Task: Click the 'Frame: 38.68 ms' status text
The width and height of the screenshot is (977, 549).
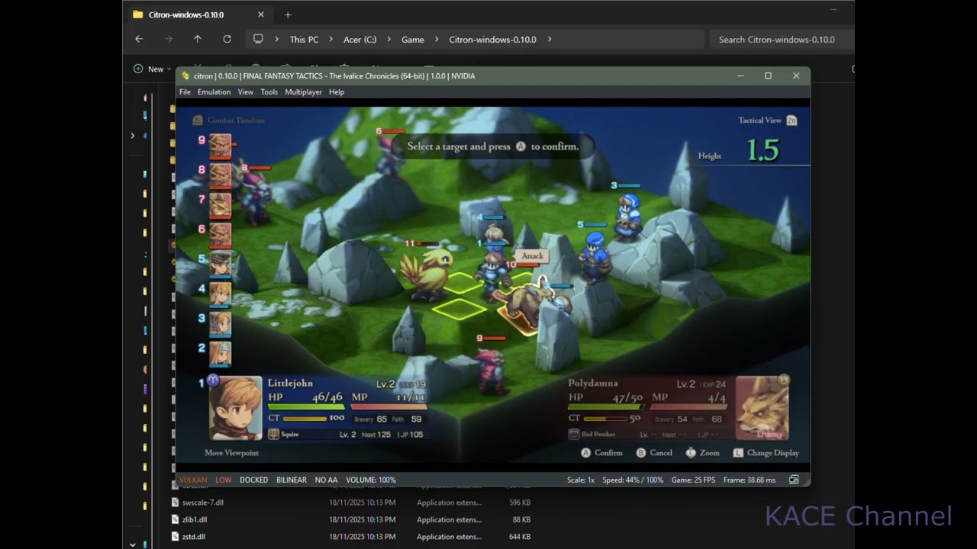Action: tap(749, 480)
